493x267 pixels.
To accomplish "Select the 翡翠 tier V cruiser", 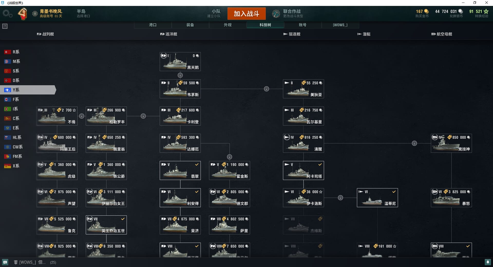I will coord(180,170).
